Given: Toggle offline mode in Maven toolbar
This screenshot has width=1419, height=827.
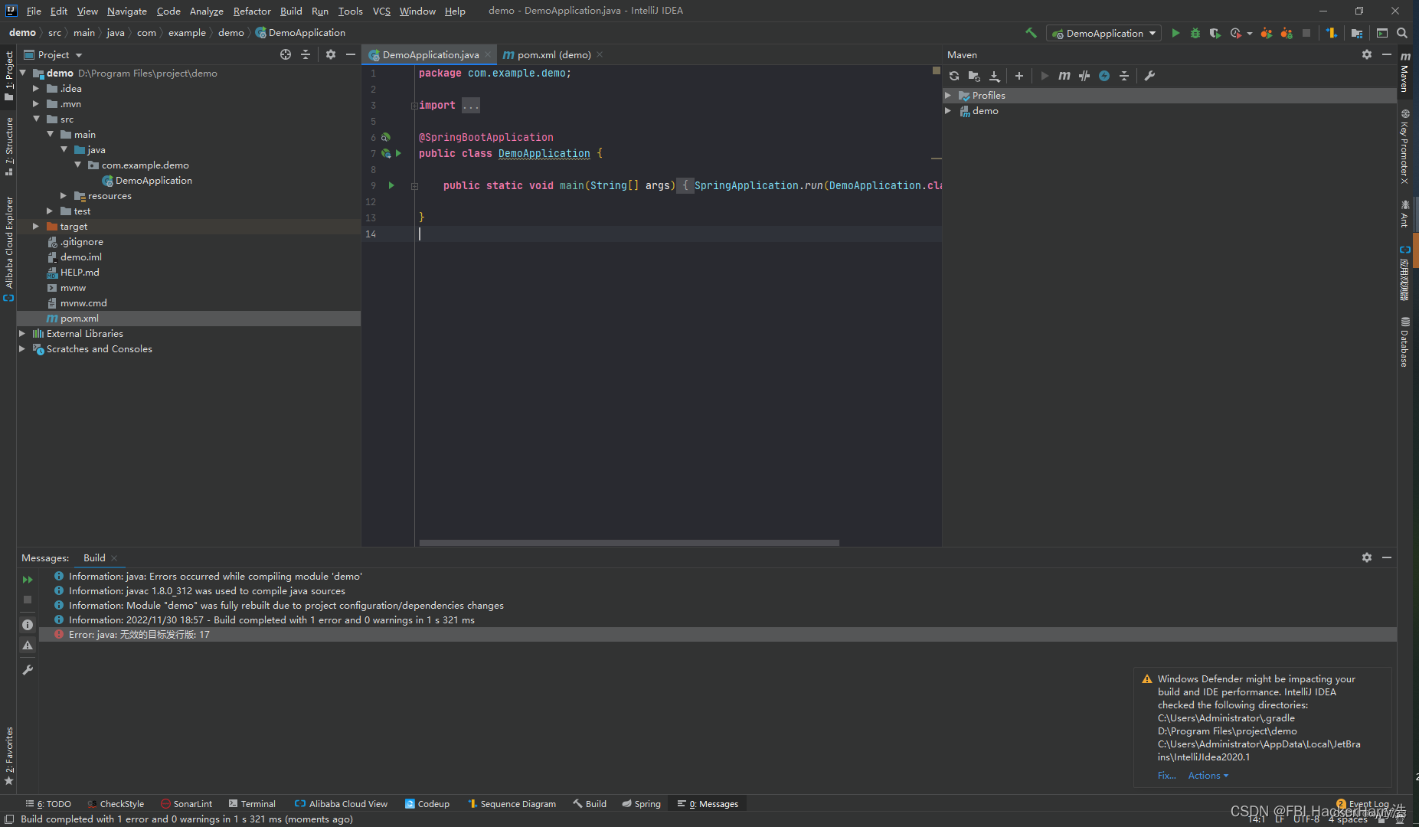Looking at the screenshot, I should pyautogui.click(x=1084, y=76).
